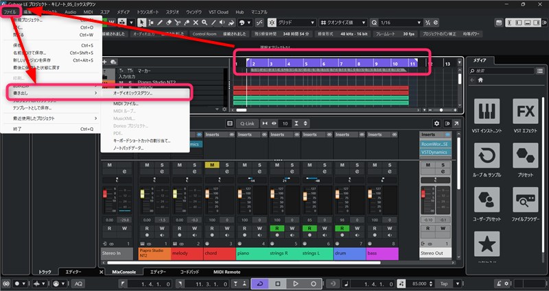The width and height of the screenshot is (549, 291).
Task: Open MixConsole in separate window arrow icon
Action: [456, 123]
